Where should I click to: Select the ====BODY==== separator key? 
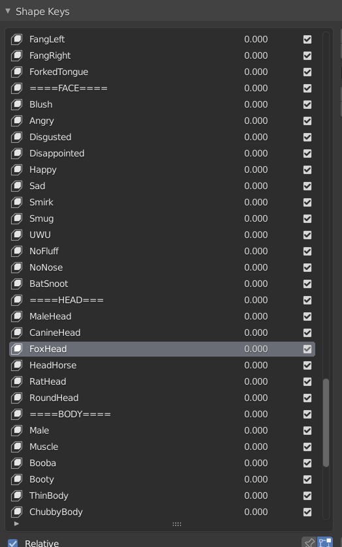(x=162, y=414)
